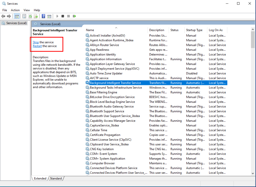The width and height of the screenshot is (256, 187).
Task: Open the View menu
Action: coord(27,10)
